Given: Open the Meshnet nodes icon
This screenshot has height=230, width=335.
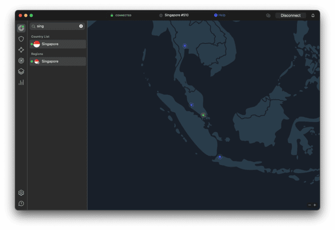Looking at the screenshot, I should (21, 50).
